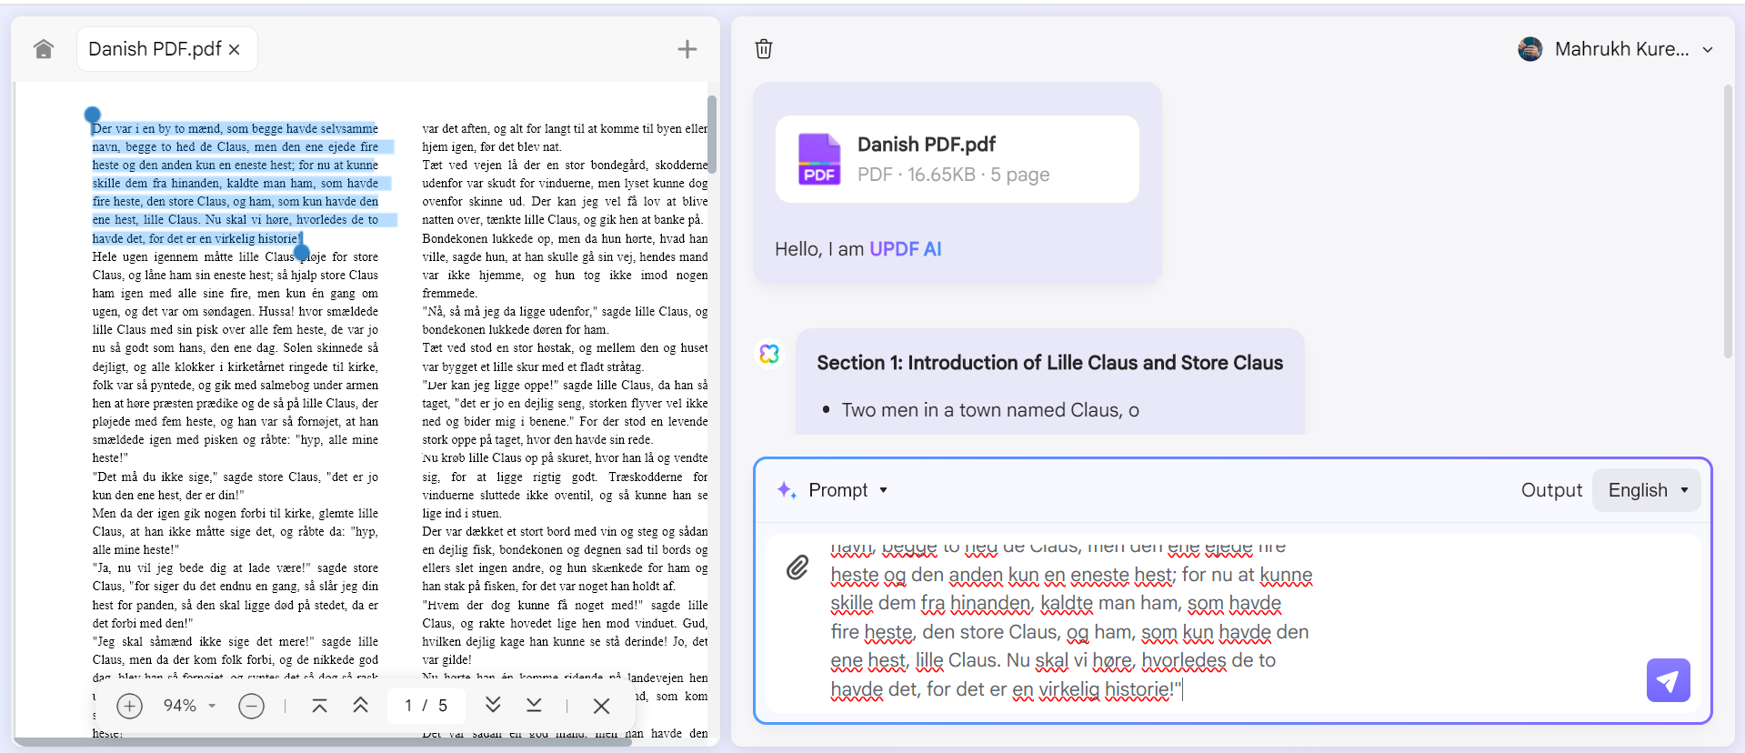Attach a file with paperclip icon
This screenshot has width=1745, height=753.
(797, 567)
